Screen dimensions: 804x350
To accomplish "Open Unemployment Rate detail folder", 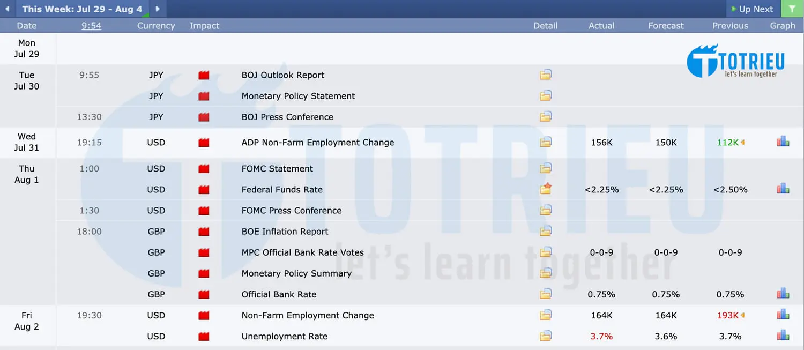I will 545,336.
